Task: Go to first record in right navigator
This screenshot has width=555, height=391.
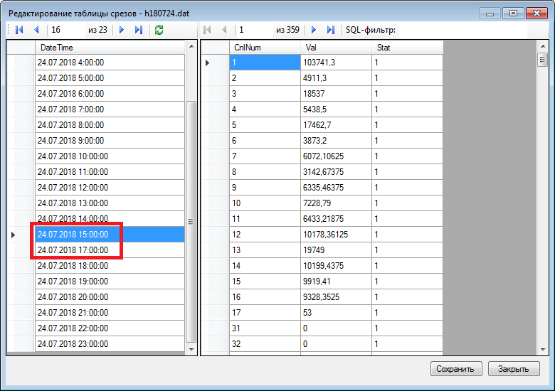Action: point(208,30)
